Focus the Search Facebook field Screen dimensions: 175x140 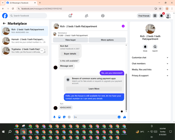[x=28, y=16]
